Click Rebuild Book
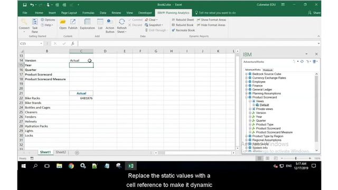338x190 pixels. pos(183,25)
